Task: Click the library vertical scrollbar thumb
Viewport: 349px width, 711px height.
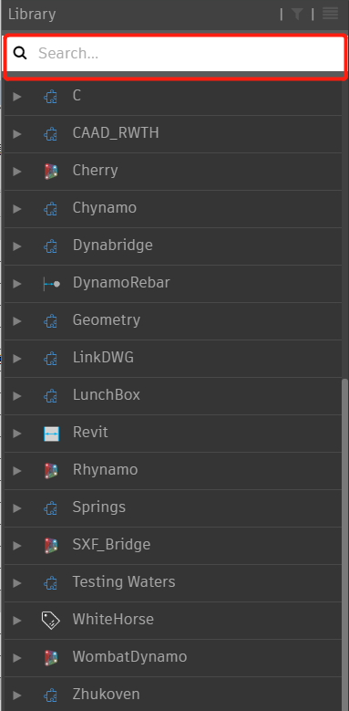Action: (345, 544)
